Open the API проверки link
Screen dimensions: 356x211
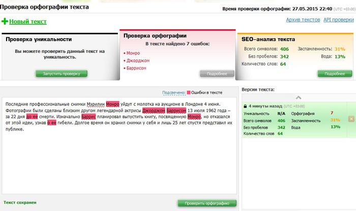339,20
